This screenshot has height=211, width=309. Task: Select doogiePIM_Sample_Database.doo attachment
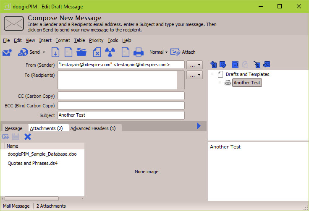(x=42, y=154)
